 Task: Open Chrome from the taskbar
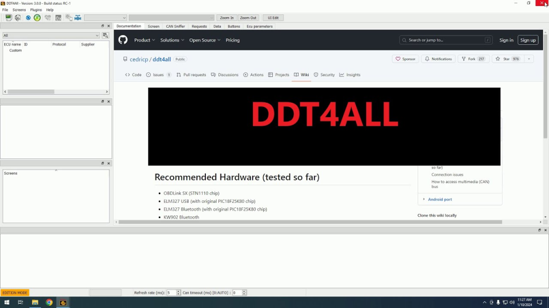click(49, 303)
